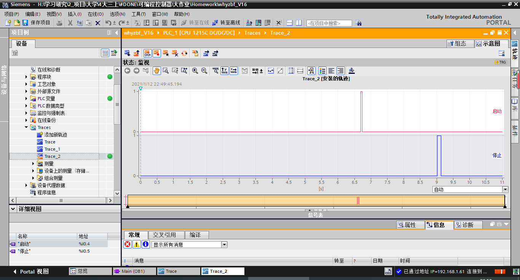
Task: Transfer trace configuration from the device
Action: (x=136, y=53)
